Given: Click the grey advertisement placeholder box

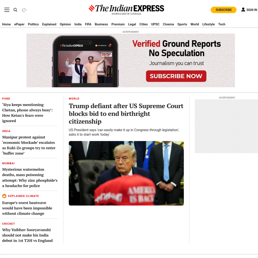Looking at the screenshot, I should [226, 126].
